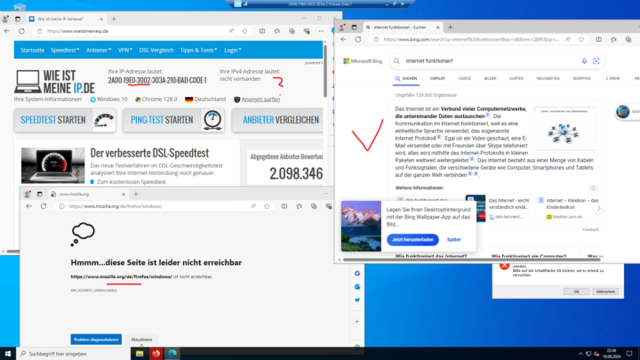Favorite the mozilla.org page with star icon
The height and width of the screenshot is (360, 640).
[x=267, y=206]
